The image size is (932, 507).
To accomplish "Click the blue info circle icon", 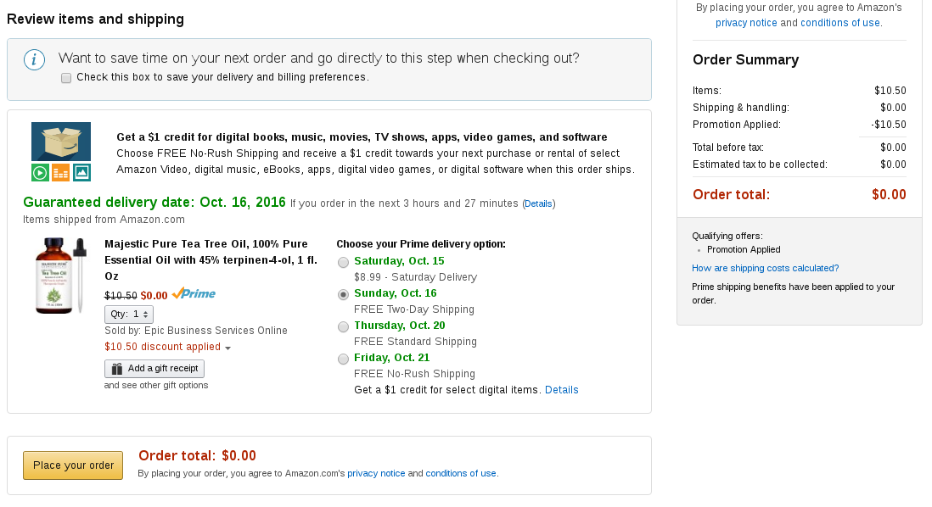I will (x=34, y=60).
